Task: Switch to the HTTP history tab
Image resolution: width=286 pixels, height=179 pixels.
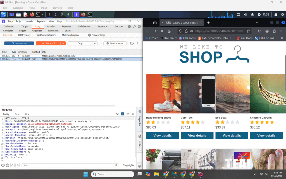Action: (x=24, y=35)
